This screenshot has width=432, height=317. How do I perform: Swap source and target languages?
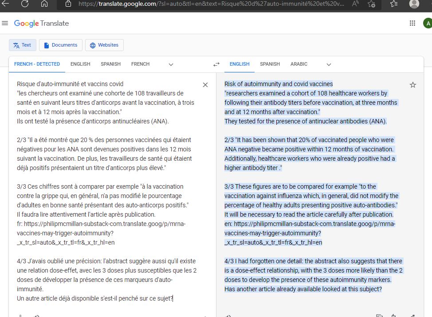point(216,64)
